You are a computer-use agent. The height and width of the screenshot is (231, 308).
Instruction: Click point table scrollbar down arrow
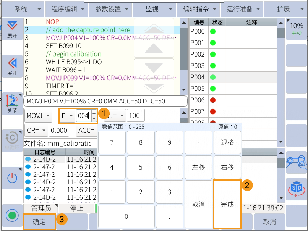tap(281, 142)
